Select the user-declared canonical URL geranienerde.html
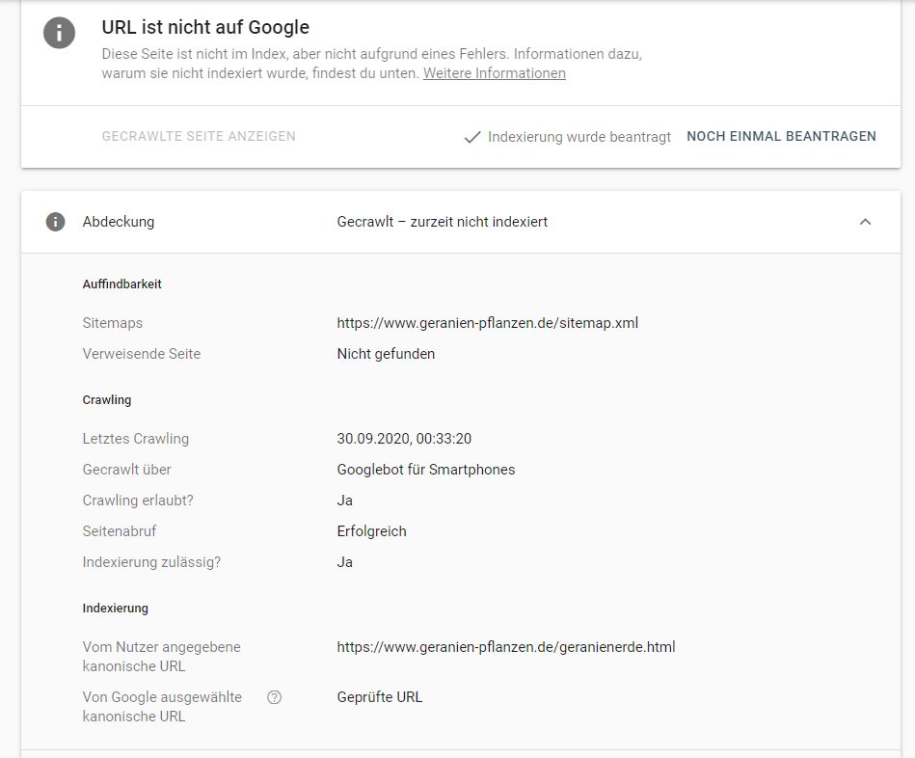 point(505,647)
